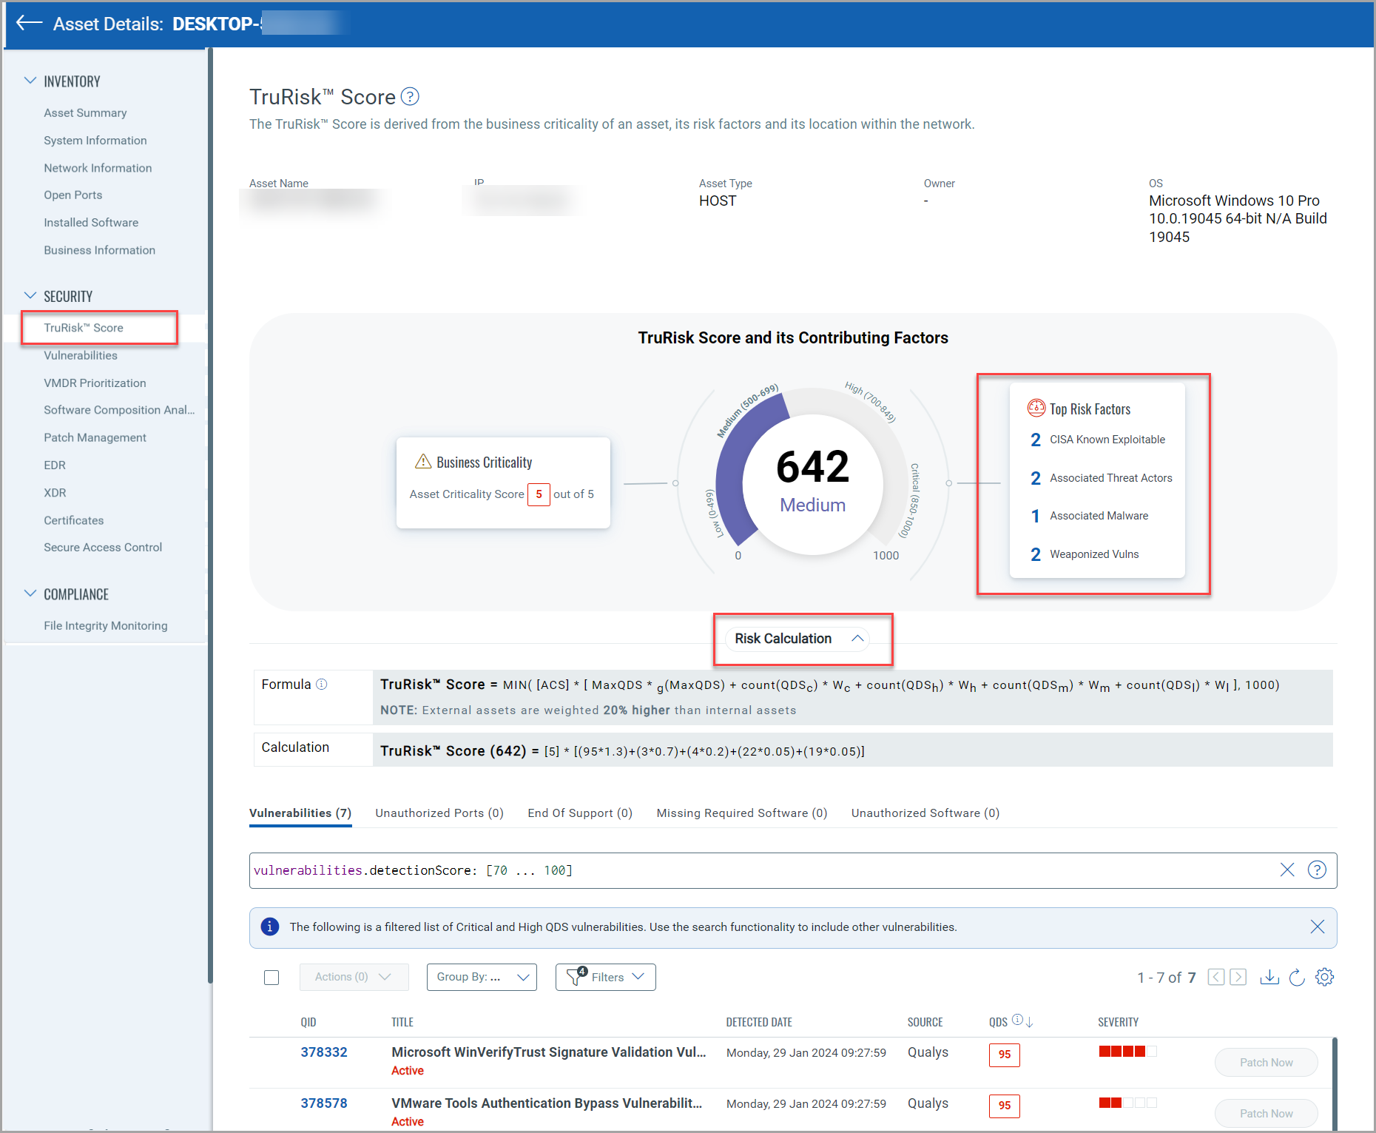
Task: Dismiss the filtered list info banner
Action: tap(1318, 927)
